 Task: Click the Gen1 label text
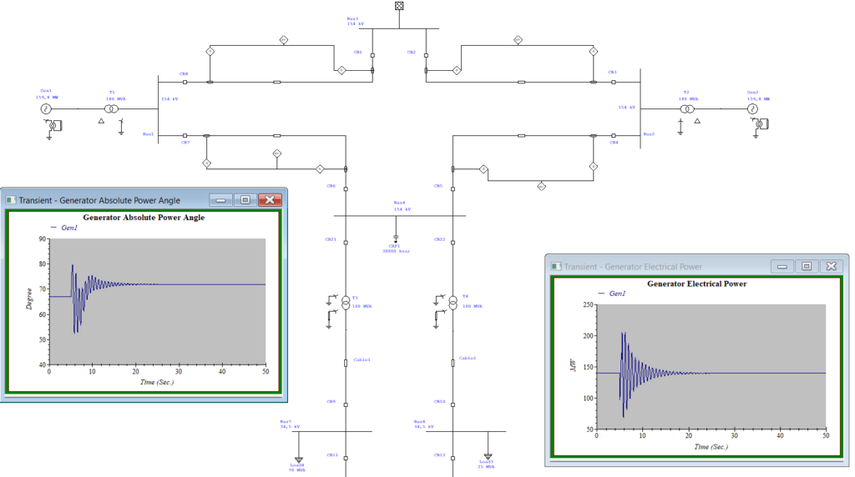(x=46, y=91)
